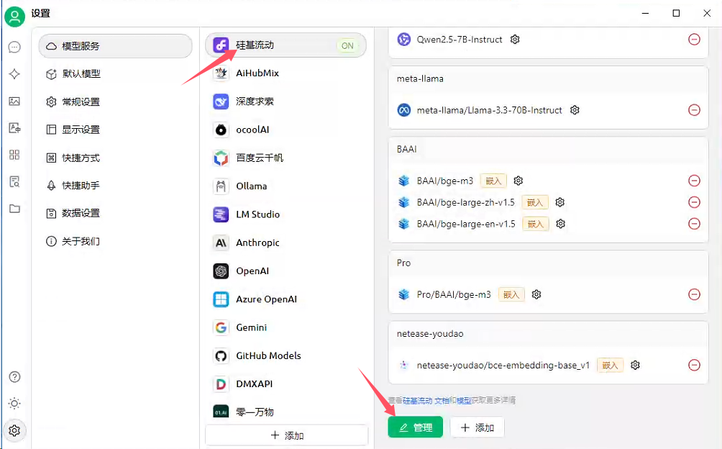The width and height of the screenshot is (722, 449).
Task: Select 关于我们 settings section
Action: [x=116, y=241]
